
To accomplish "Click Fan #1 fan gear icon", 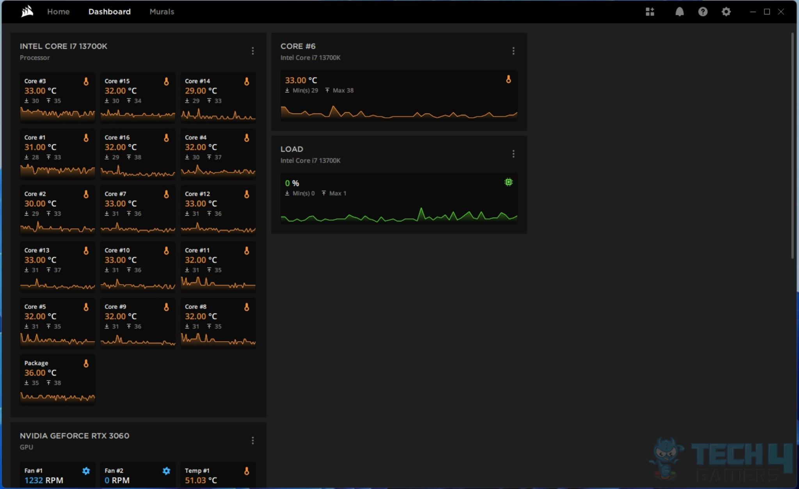I will [x=86, y=471].
